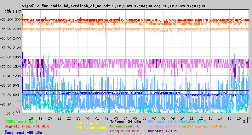Click the Connections 1 legend entry
This screenshot has height=135, width=252.
pos(124,126)
